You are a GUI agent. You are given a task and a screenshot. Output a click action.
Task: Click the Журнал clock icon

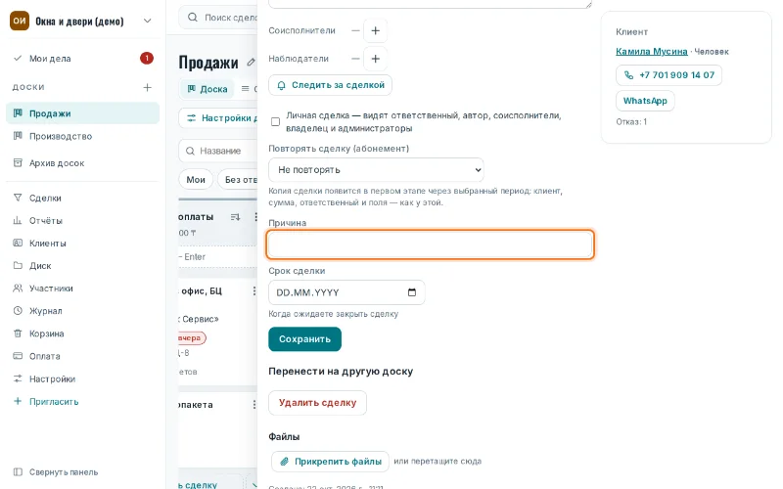pyautogui.click(x=18, y=311)
